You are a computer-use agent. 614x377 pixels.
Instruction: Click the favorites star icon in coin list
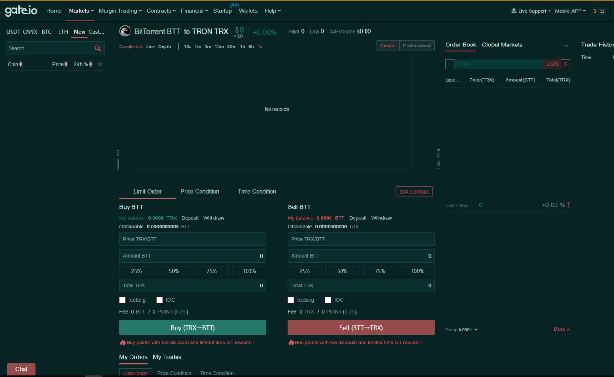click(100, 64)
